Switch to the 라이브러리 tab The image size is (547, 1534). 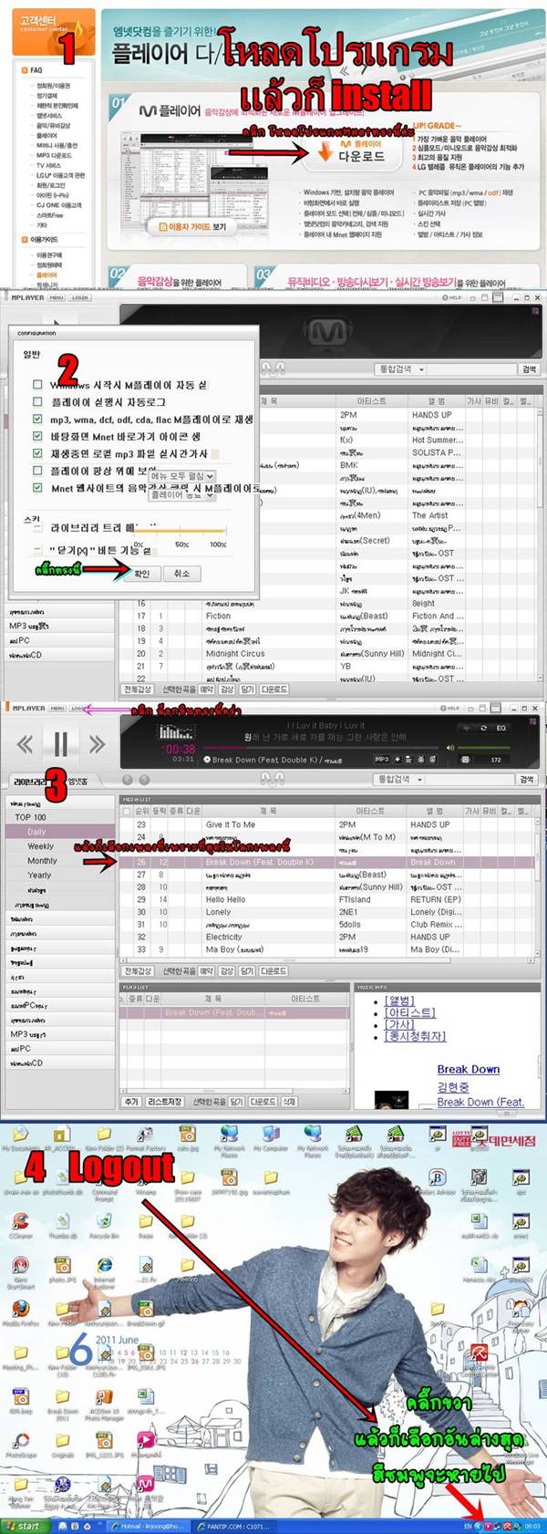(x=30, y=782)
